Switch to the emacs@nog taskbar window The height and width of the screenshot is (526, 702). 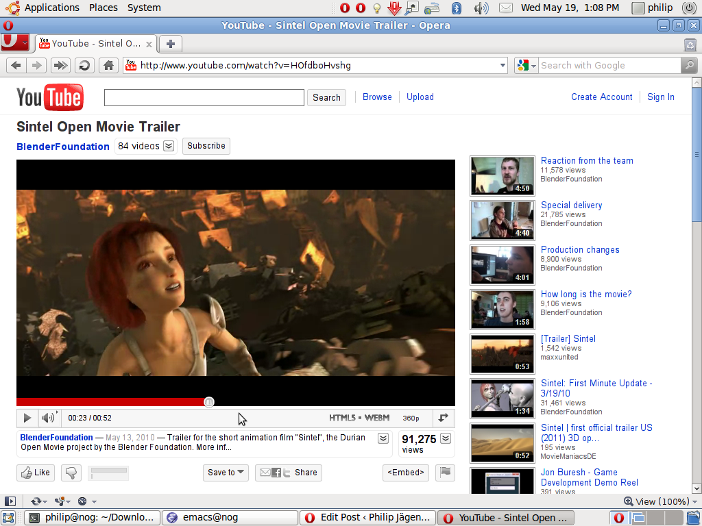pyautogui.click(x=230, y=518)
